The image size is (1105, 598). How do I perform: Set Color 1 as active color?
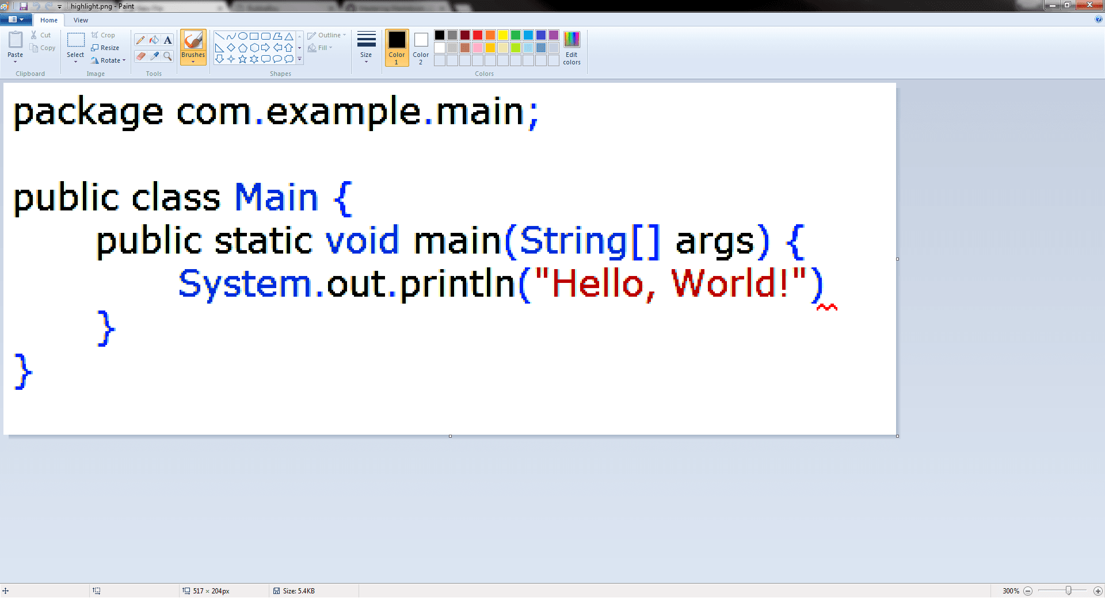coord(397,47)
